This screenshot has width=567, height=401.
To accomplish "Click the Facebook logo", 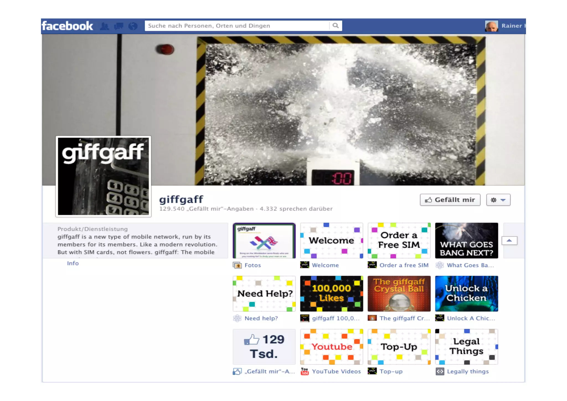I will pos(67,26).
